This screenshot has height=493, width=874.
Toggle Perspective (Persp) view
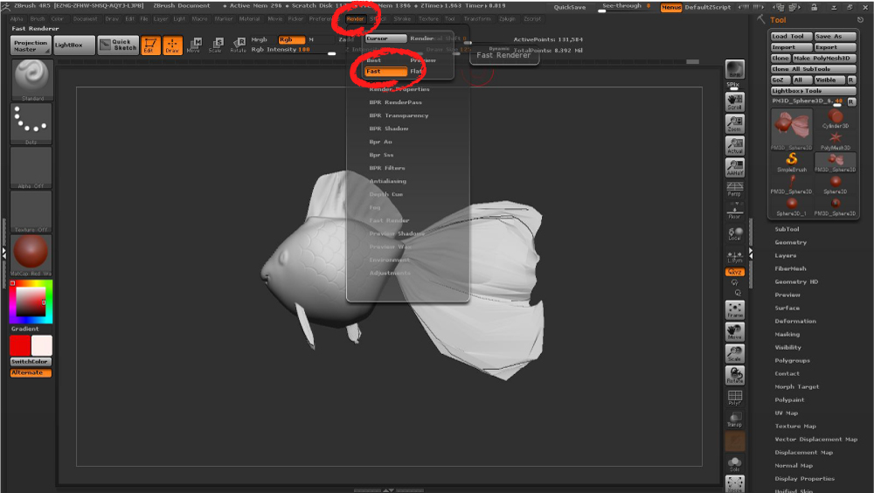click(x=734, y=190)
